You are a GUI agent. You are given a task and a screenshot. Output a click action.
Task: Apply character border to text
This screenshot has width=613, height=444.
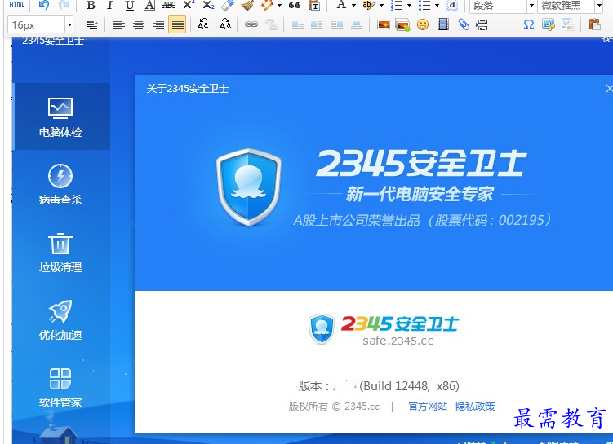[149, 5]
